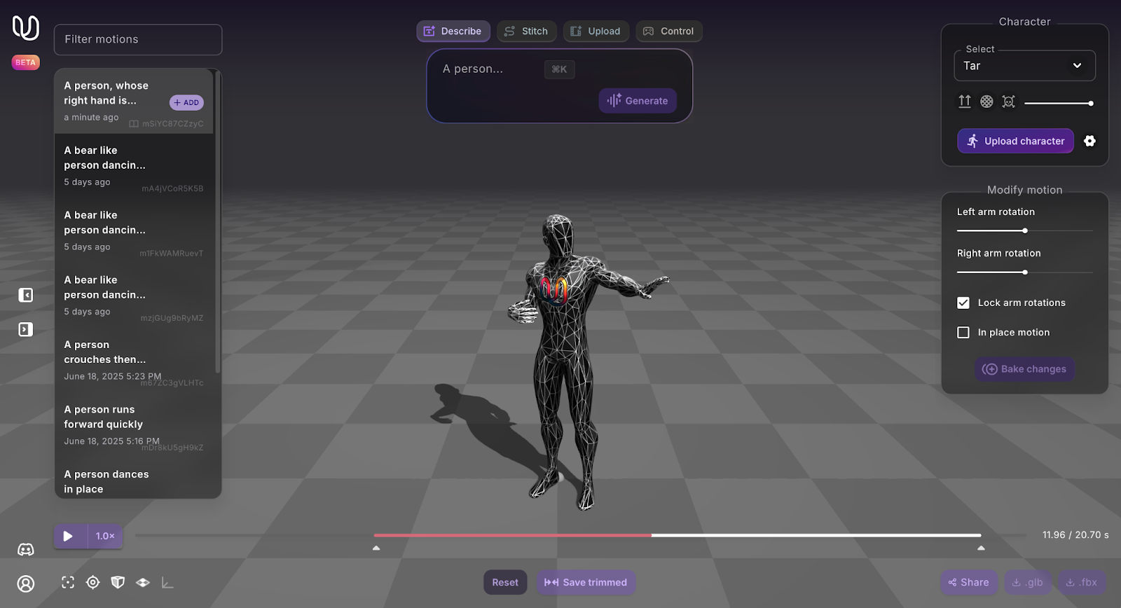Image resolution: width=1121 pixels, height=608 pixels.
Task: Adjust the Left arm rotation slider
Action: click(x=1025, y=230)
